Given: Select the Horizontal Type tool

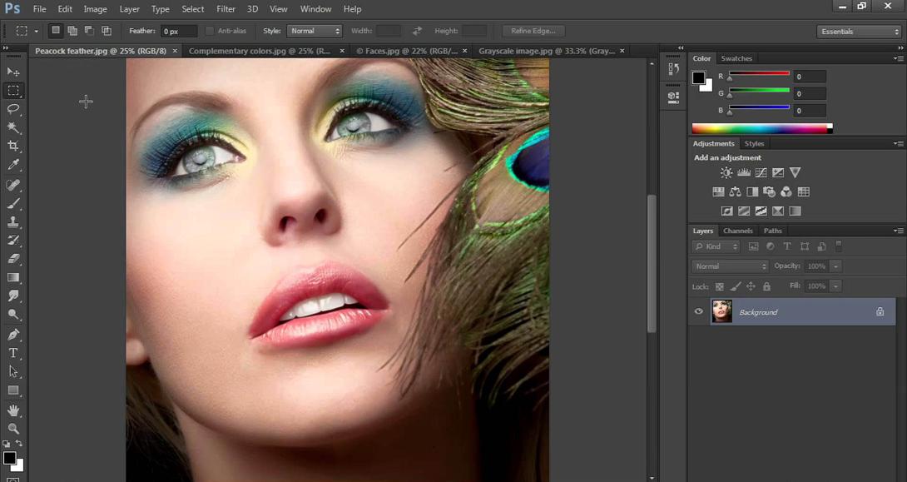Looking at the screenshot, I should pos(13,353).
